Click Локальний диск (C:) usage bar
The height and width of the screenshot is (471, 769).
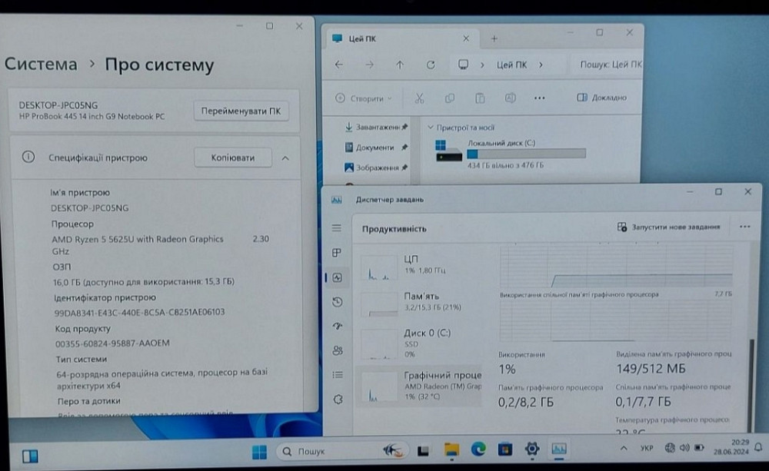click(525, 154)
